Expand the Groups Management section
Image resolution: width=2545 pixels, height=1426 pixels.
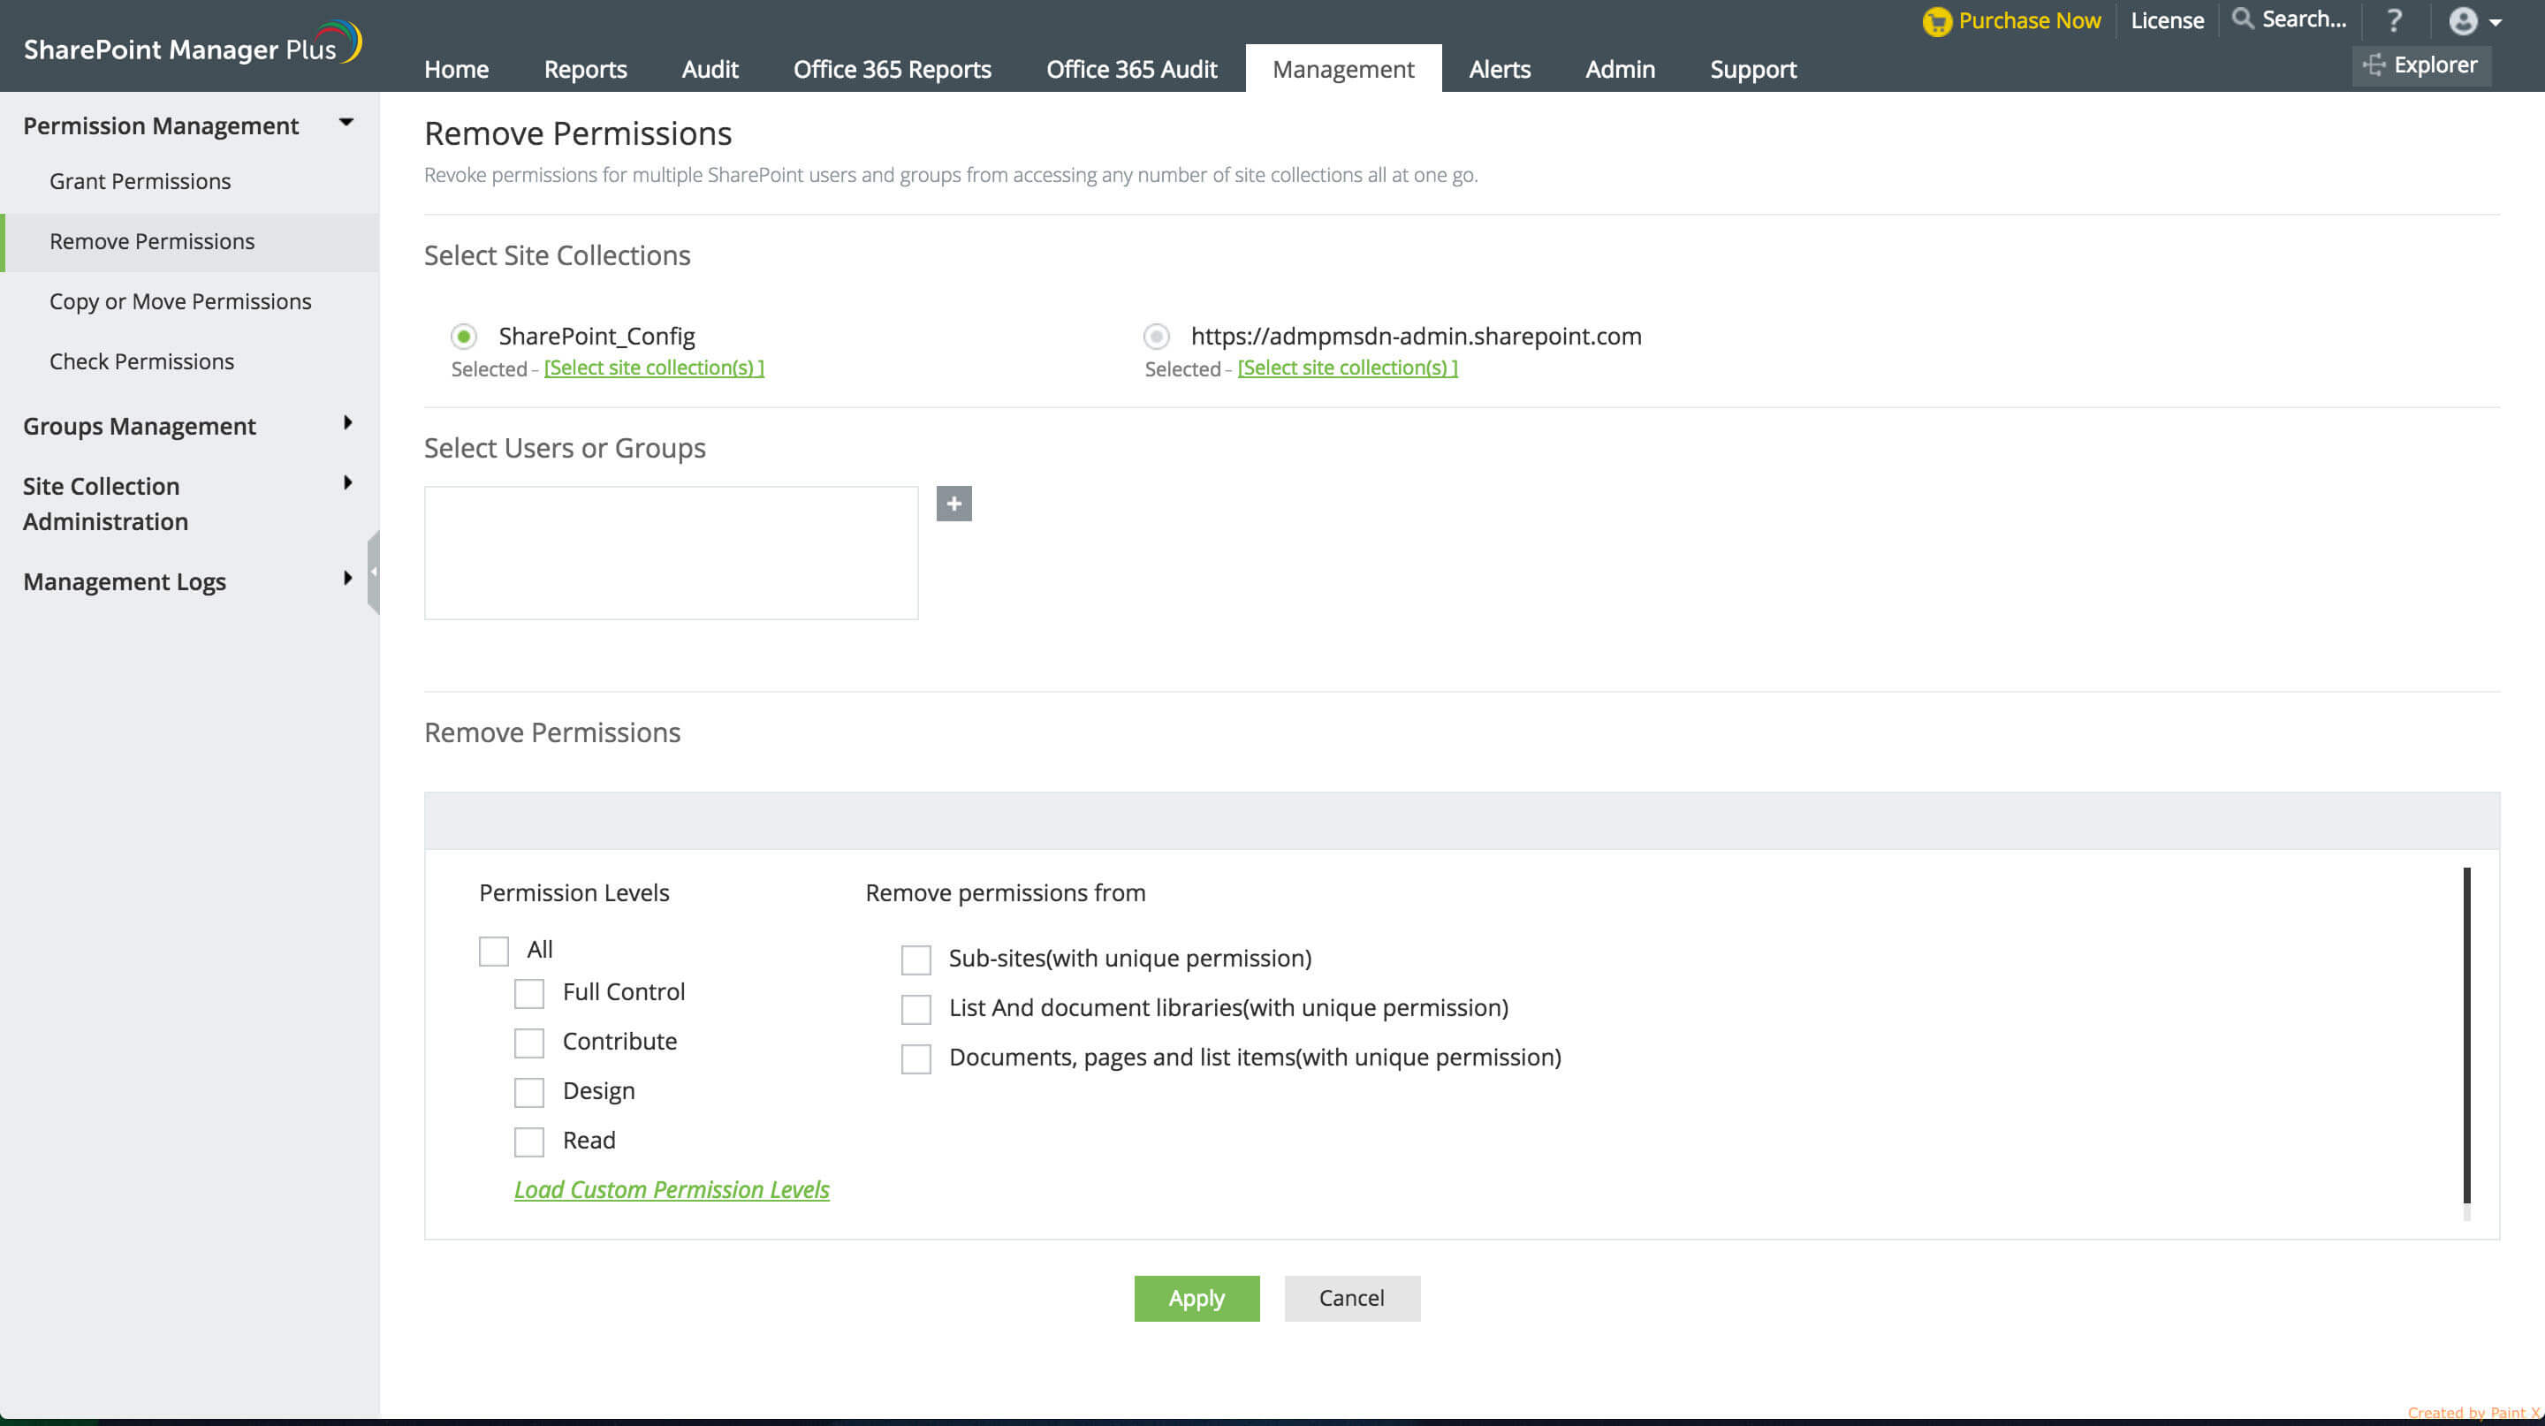pyautogui.click(x=346, y=424)
